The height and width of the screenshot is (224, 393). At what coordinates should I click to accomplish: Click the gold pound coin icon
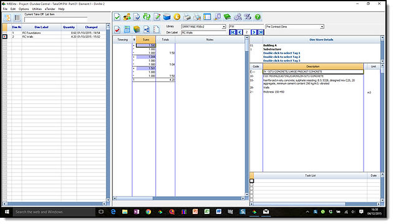[x=177, y=17]
